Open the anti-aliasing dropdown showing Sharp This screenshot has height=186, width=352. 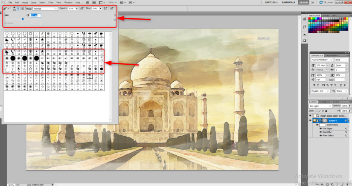click(342, 91)
